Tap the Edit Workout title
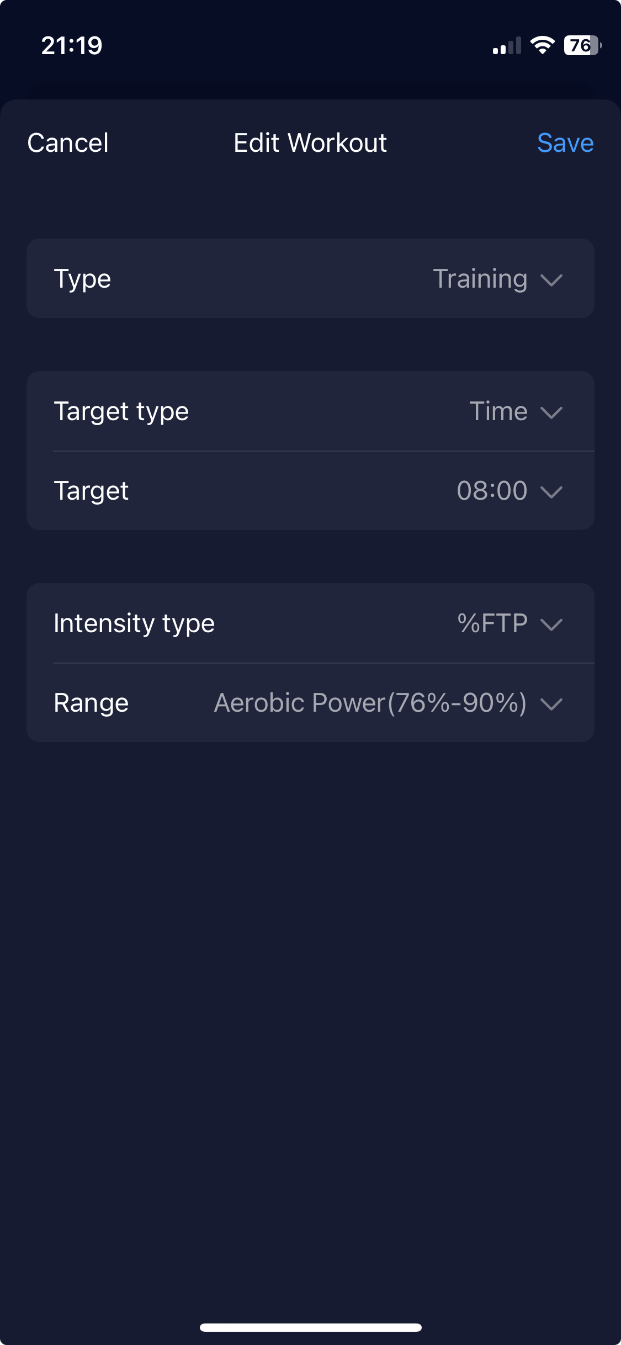 pyautogui.click(x=310, y=143)
